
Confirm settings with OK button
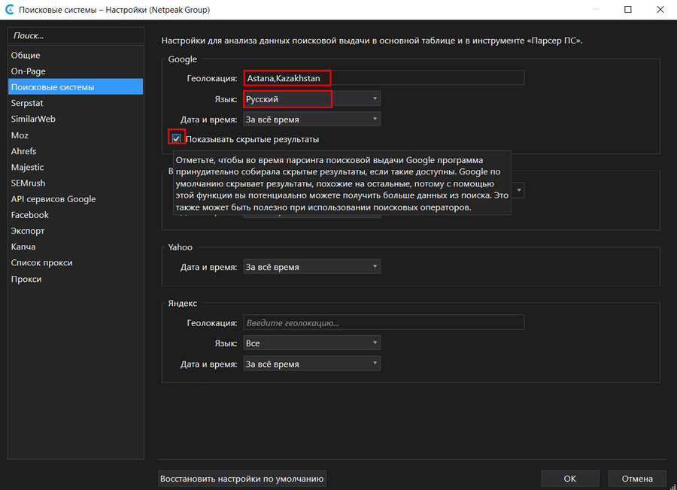pos(570,479)
